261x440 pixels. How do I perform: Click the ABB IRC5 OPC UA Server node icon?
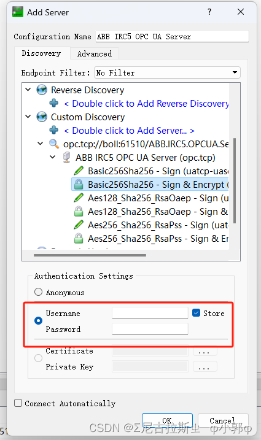click(66, 158)
